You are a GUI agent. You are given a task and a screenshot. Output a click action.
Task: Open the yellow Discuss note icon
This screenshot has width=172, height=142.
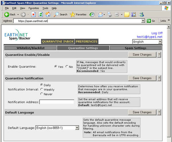point(127,15)
